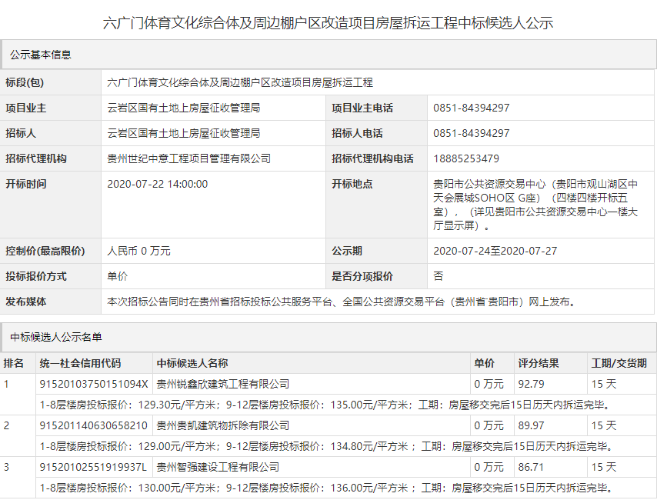Click agency phone number 18885253479

point(466,158)
